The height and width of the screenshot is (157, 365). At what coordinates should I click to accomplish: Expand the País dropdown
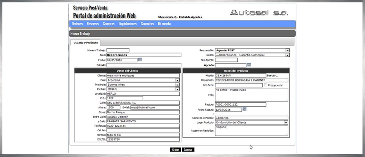[177, 80]
